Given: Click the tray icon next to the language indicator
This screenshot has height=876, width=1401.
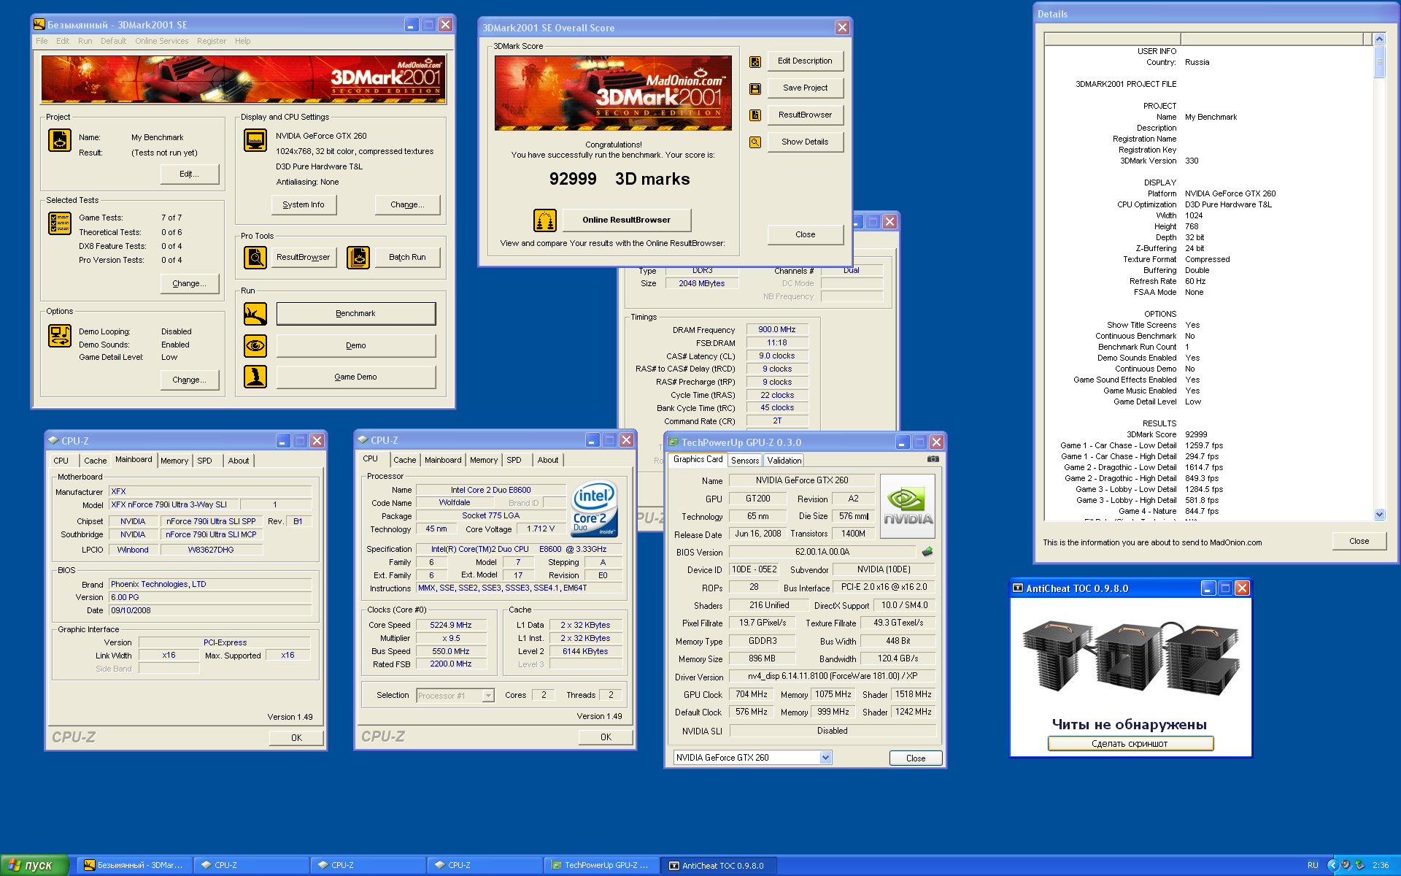Looking at the screenshot, I should coord(1333,865).
